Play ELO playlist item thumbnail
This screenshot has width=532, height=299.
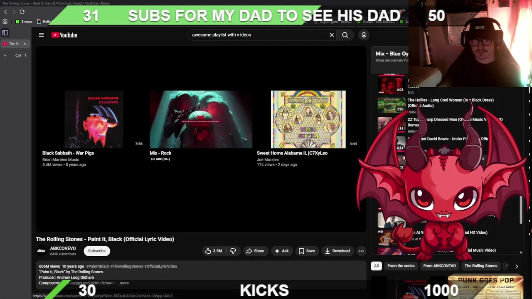pyautogui.click(x=391, y=85)
